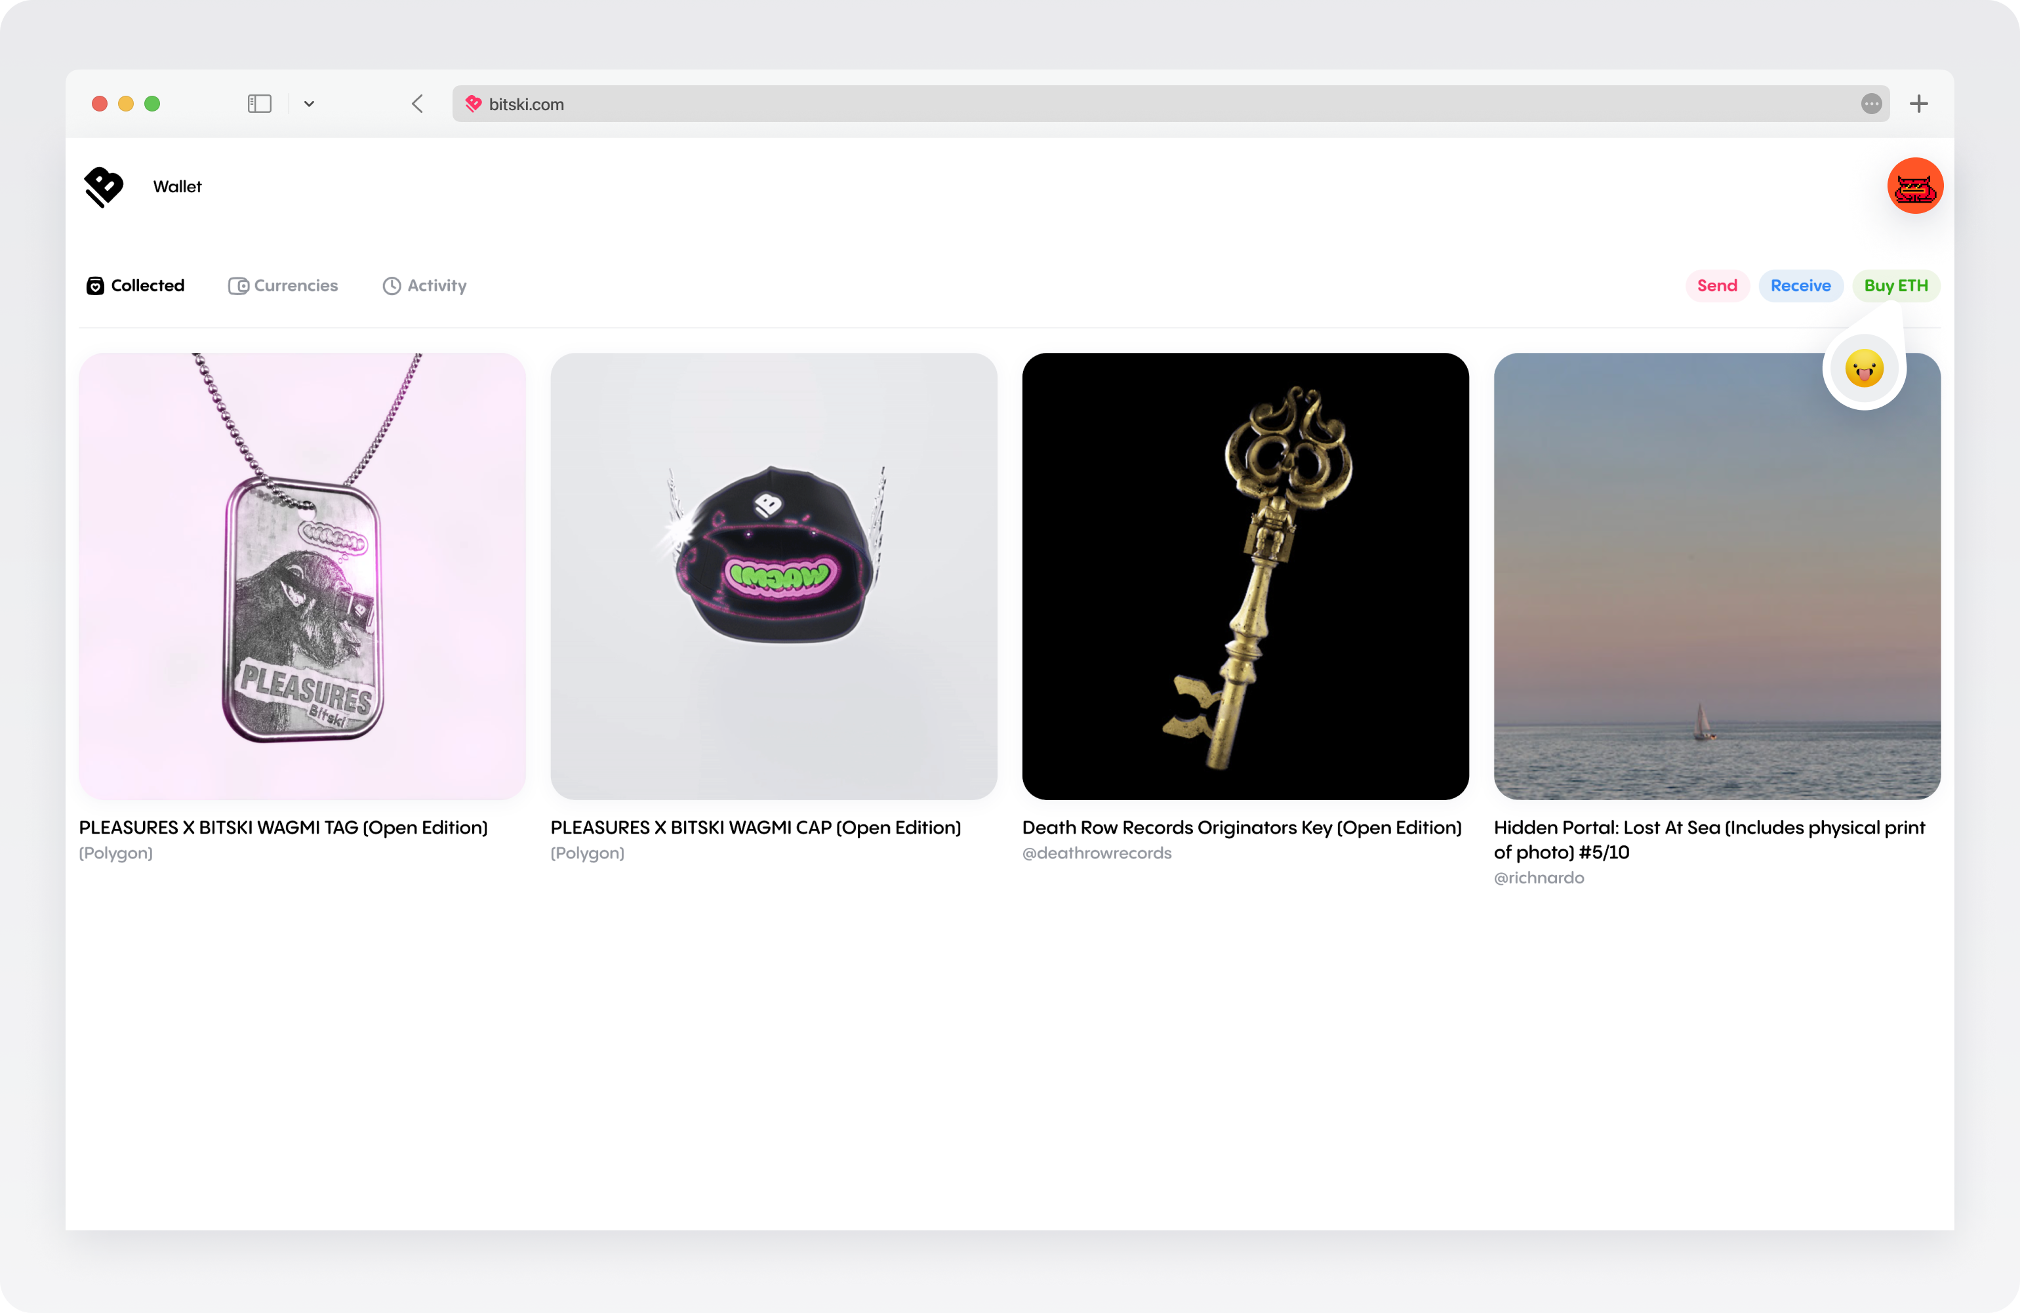2020x1313 pixels.
Task: Open the red devil profile avatar
Action: pos(1915,186)
